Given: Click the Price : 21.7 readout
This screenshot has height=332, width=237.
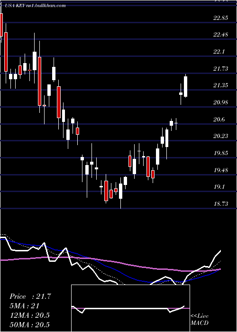Looking at the screenshot, I should pyautogui.click(x=30, y=296).
